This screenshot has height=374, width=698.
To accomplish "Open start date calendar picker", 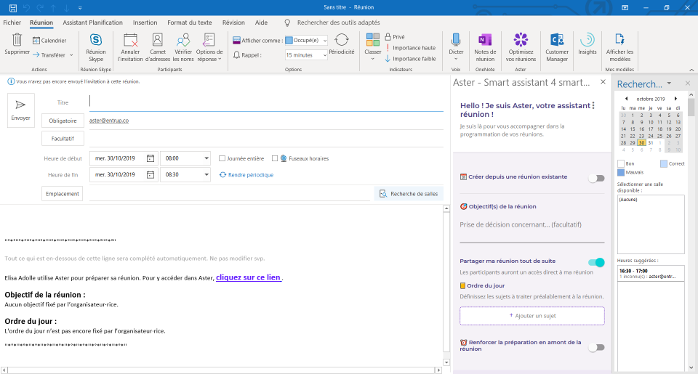I will [x=151, y=158].
